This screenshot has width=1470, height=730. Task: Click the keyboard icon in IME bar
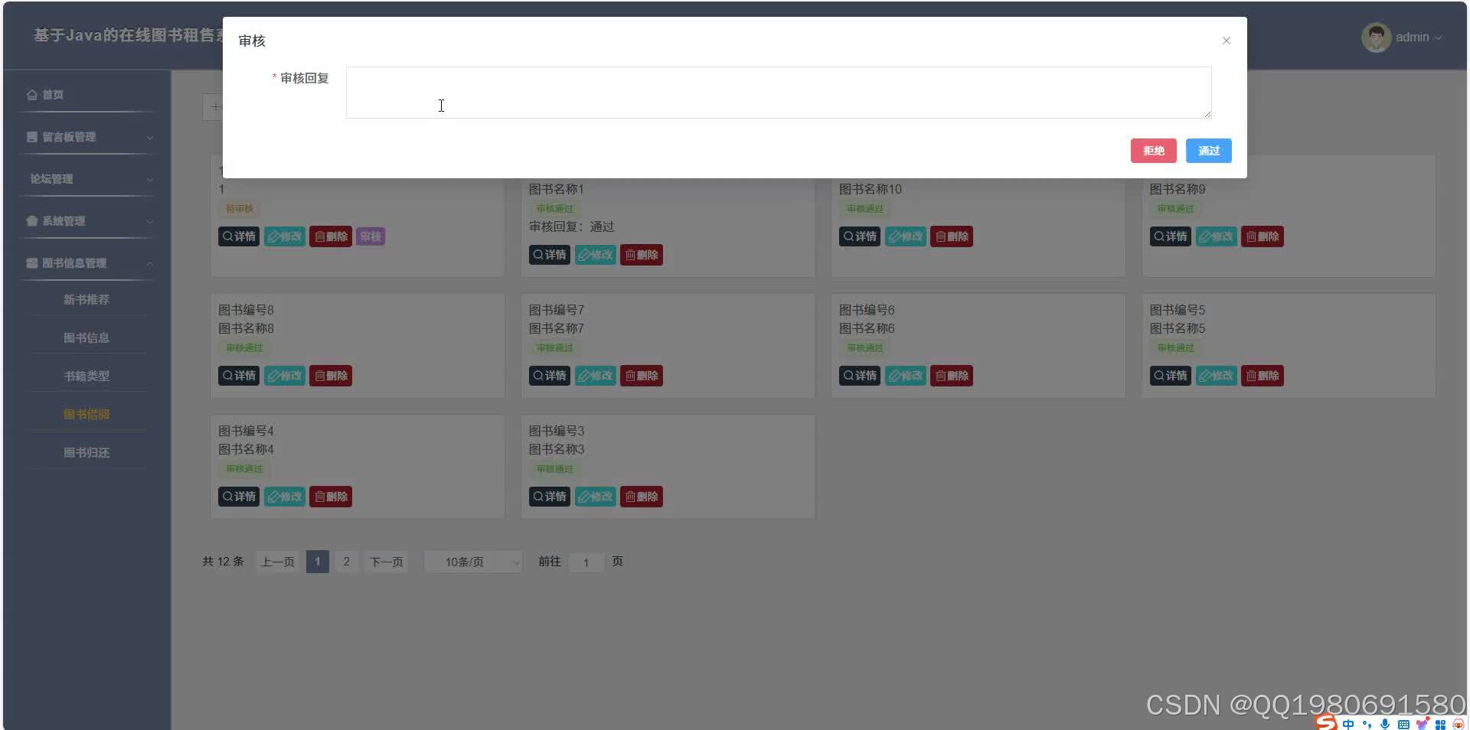(1403, 724)
